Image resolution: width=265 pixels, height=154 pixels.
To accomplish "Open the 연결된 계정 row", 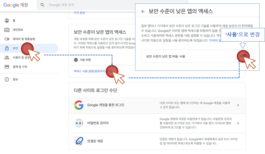I will [x=157, y=141].
